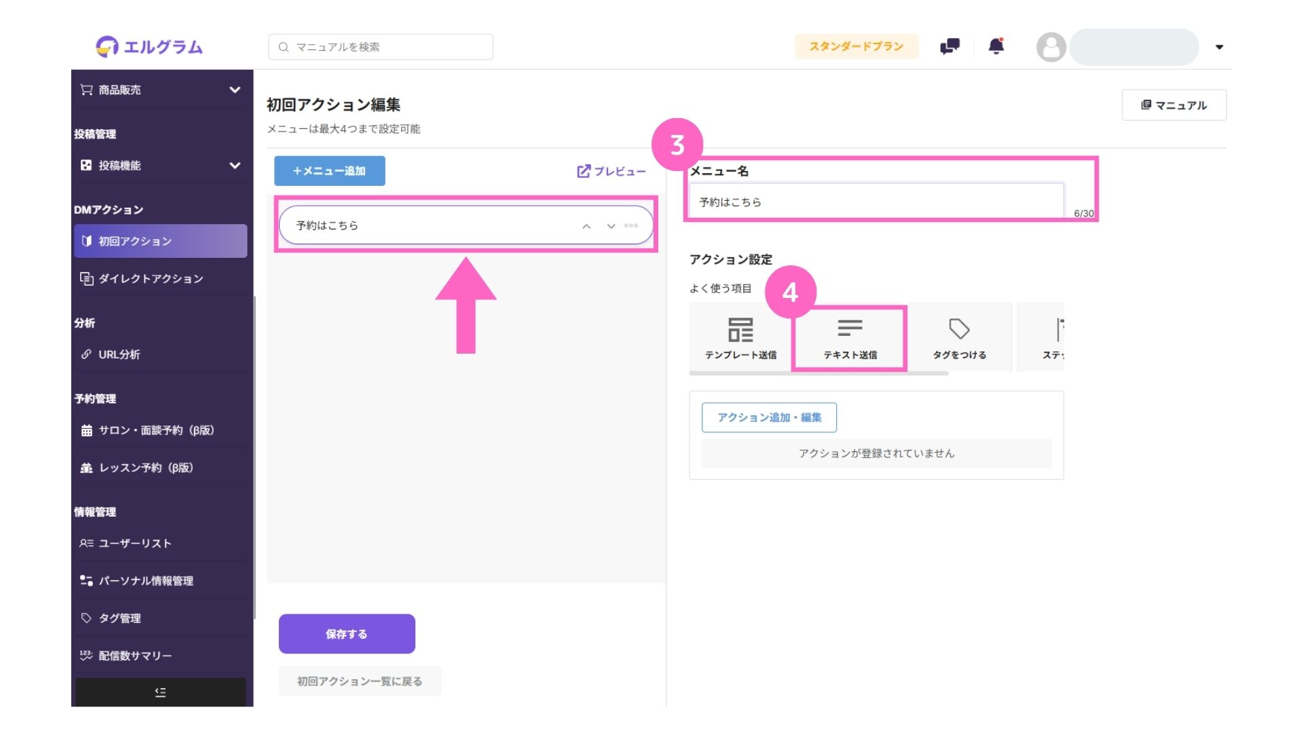This screenshot has width=1303, height=733.
Task: Open レッスン予約 (β版) menu
Action: pos(160,468)
